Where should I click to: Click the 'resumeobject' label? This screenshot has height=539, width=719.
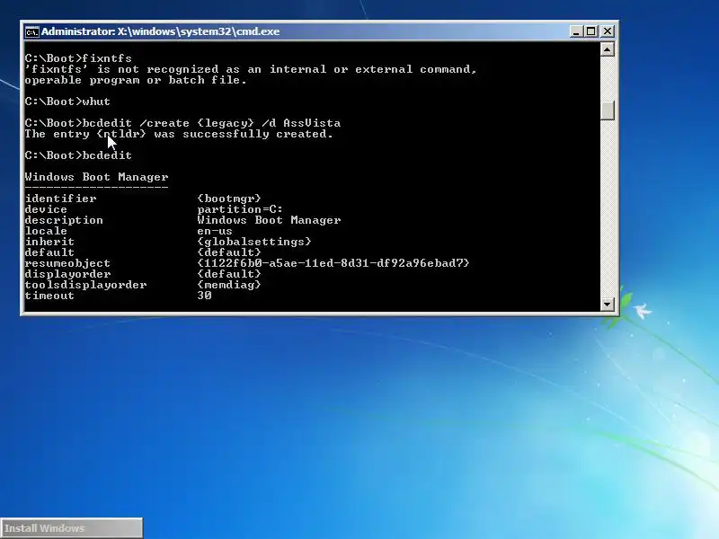coord(67,263)
